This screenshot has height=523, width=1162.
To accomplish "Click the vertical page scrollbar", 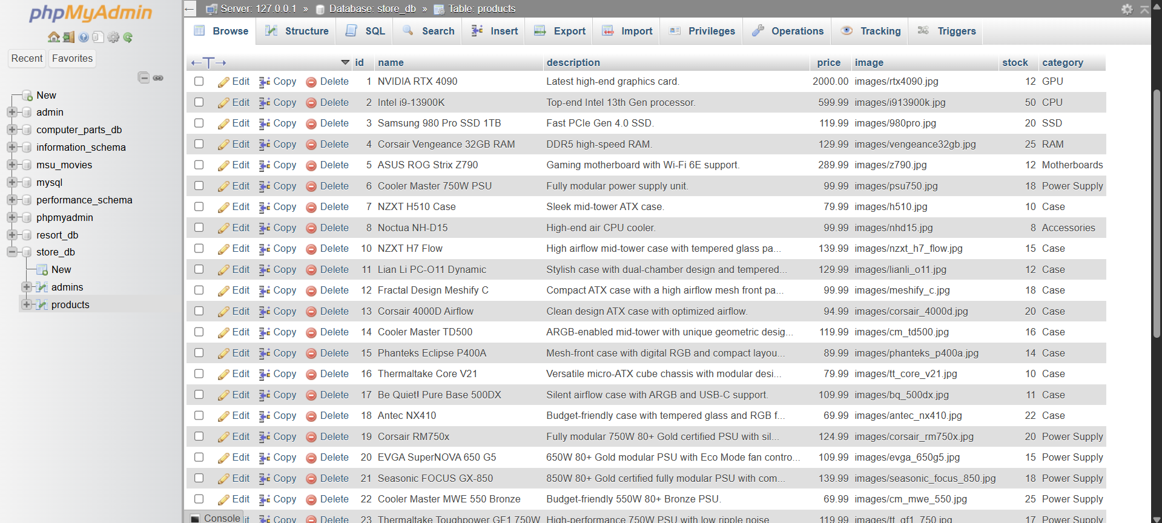I will click(1157, 213).
